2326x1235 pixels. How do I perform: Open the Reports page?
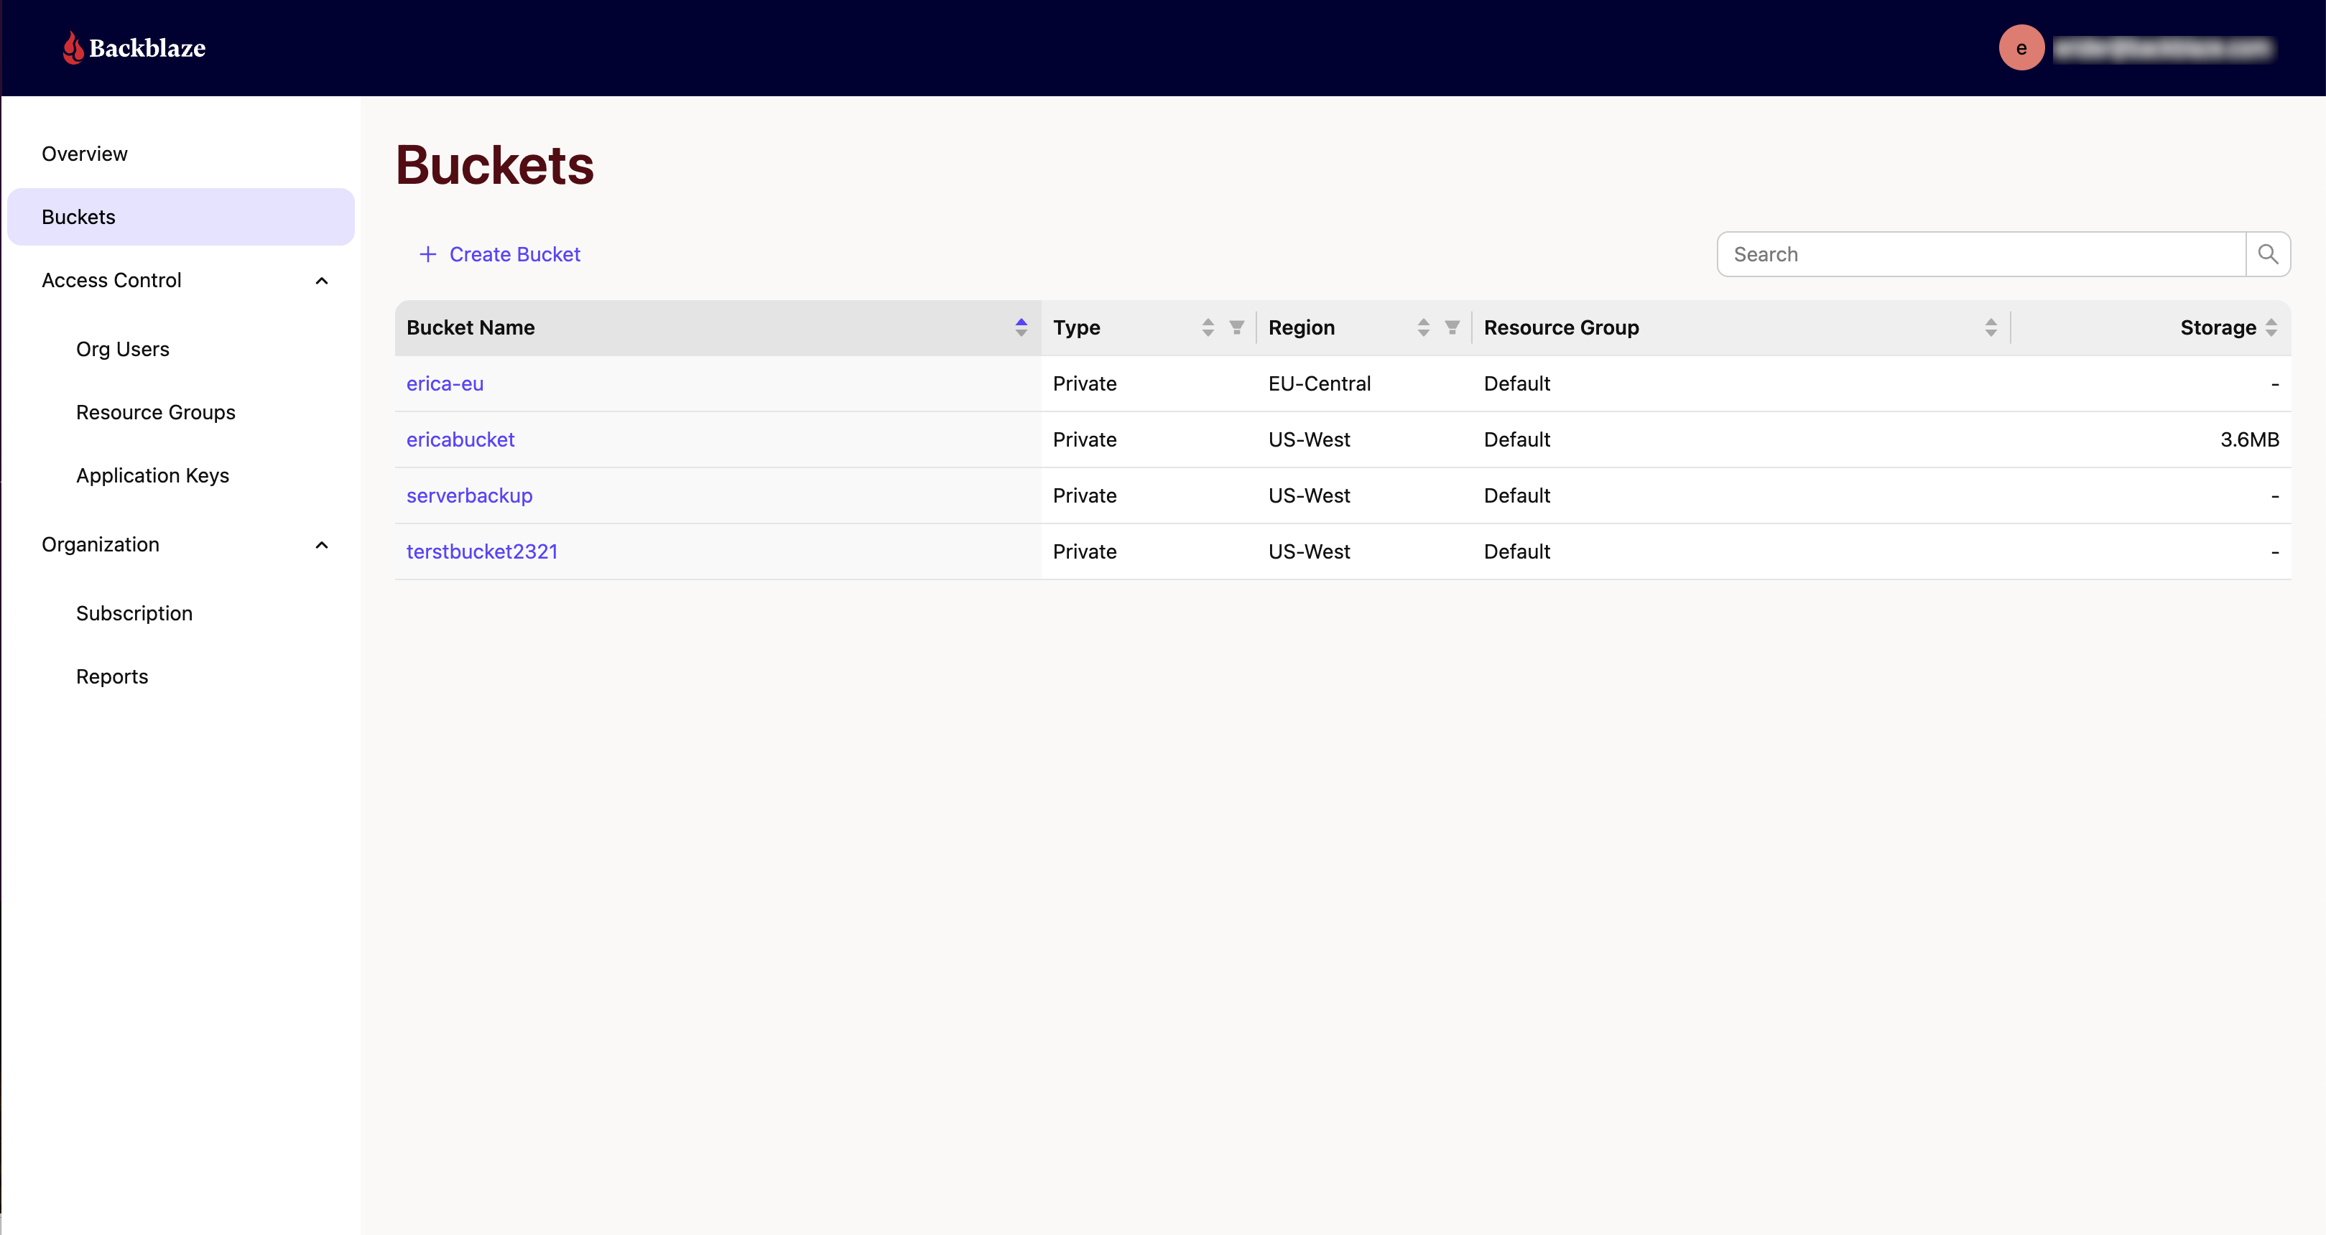(x=112, y=677)
